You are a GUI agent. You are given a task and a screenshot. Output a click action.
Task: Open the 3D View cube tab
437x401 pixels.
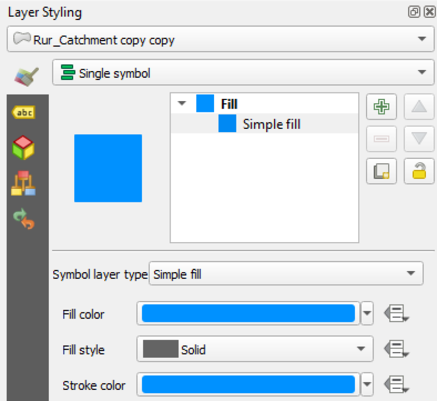click(x=23, y=147)
